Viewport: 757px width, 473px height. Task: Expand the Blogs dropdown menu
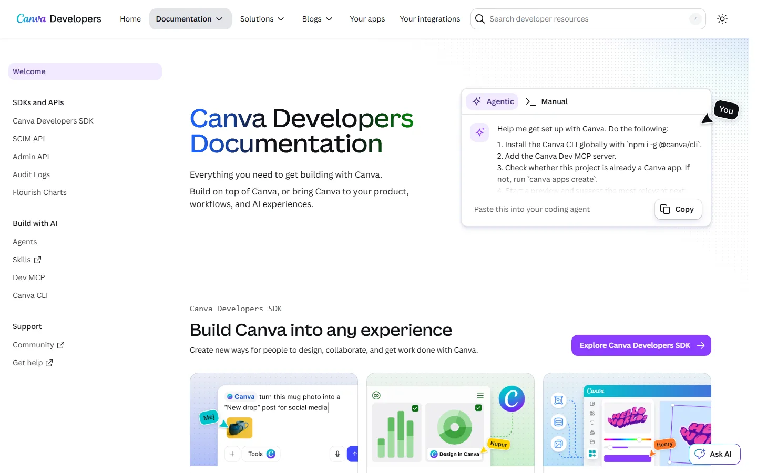pyautogui.click(x=317, y=19)
